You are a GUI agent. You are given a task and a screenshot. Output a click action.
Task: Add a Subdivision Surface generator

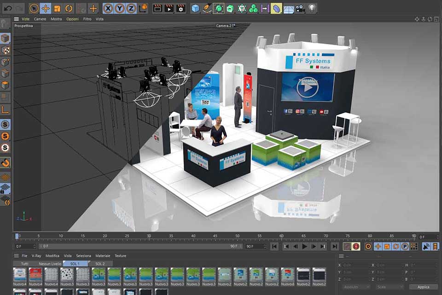click(219, 8)
